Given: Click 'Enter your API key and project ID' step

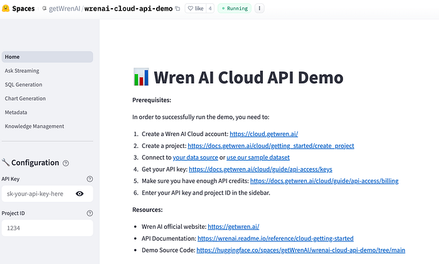Looking at the screenshot, I should (206, 193).
